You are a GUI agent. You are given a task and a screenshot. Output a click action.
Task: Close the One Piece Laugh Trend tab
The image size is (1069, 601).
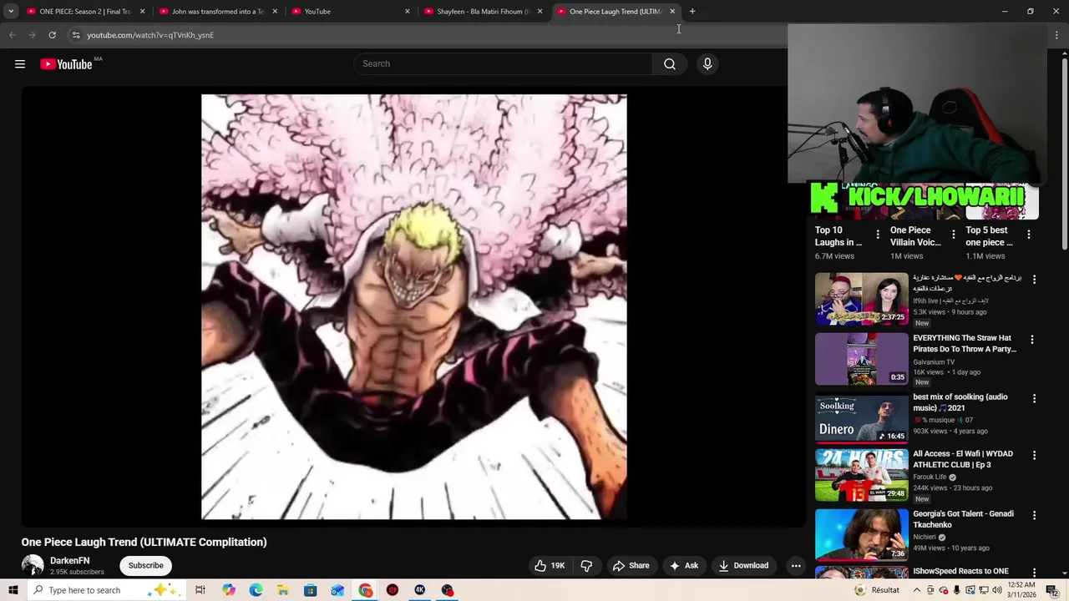pos(672,12)
